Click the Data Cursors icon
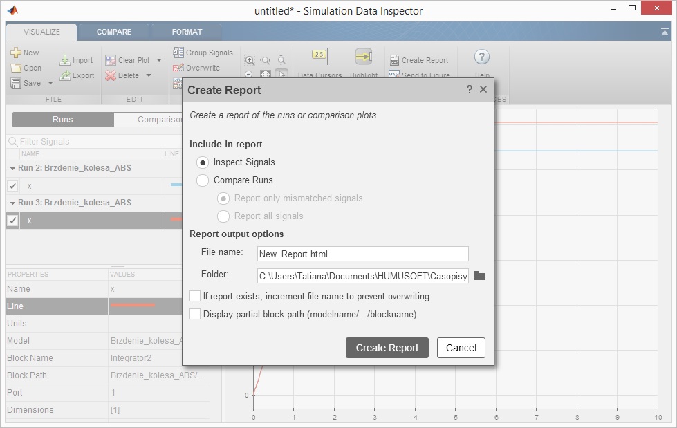 pyautogui.click(x=319, y=55)
